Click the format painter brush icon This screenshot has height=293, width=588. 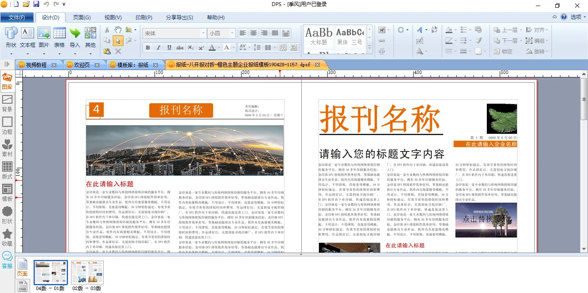tap(478, 40)
